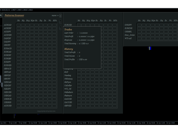Click the History heading in the popup
This screenshot has width=178, height=133.
click(69, 49)
